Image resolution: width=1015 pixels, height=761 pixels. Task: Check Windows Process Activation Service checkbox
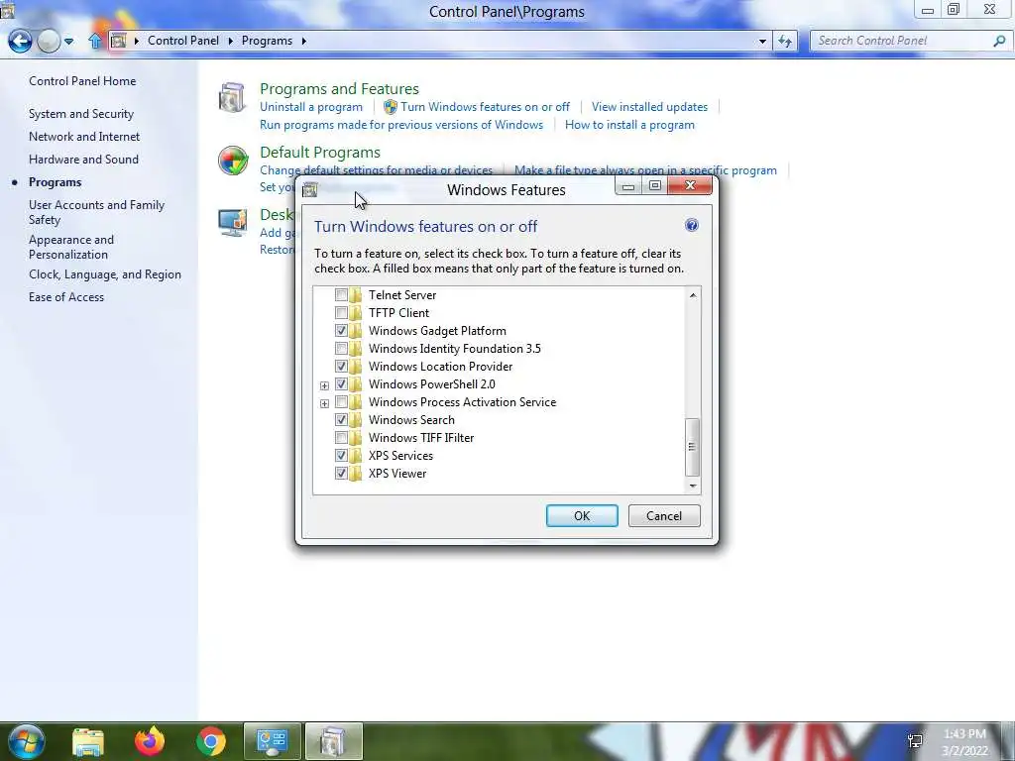[x=341, y=402]
